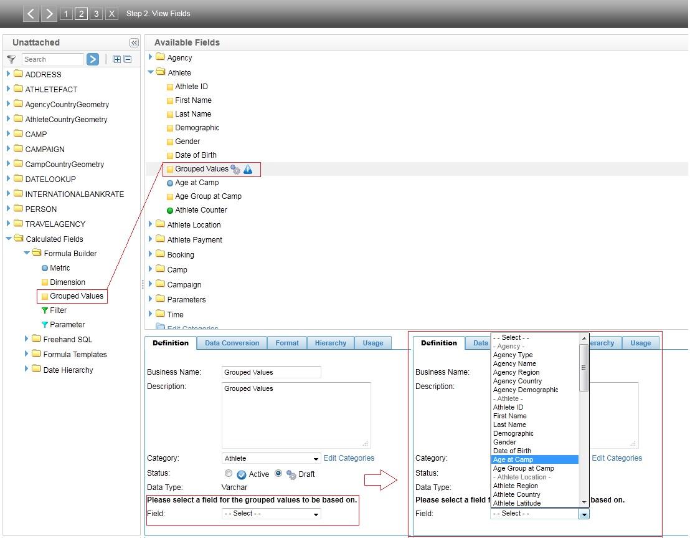The height and width of the screenshot is (538, 690).
Task: Select the Draft status radio button
Action: 278,473
